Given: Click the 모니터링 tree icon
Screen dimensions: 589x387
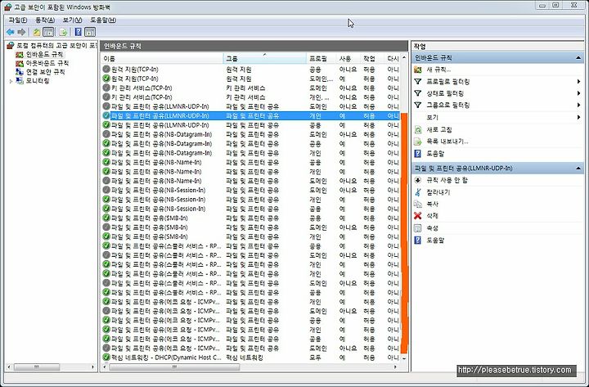Looking at the screenshot, I should click(x=20, y=81).
